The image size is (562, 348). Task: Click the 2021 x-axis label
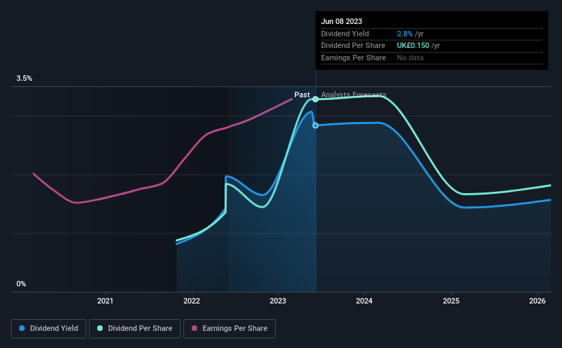105,301
